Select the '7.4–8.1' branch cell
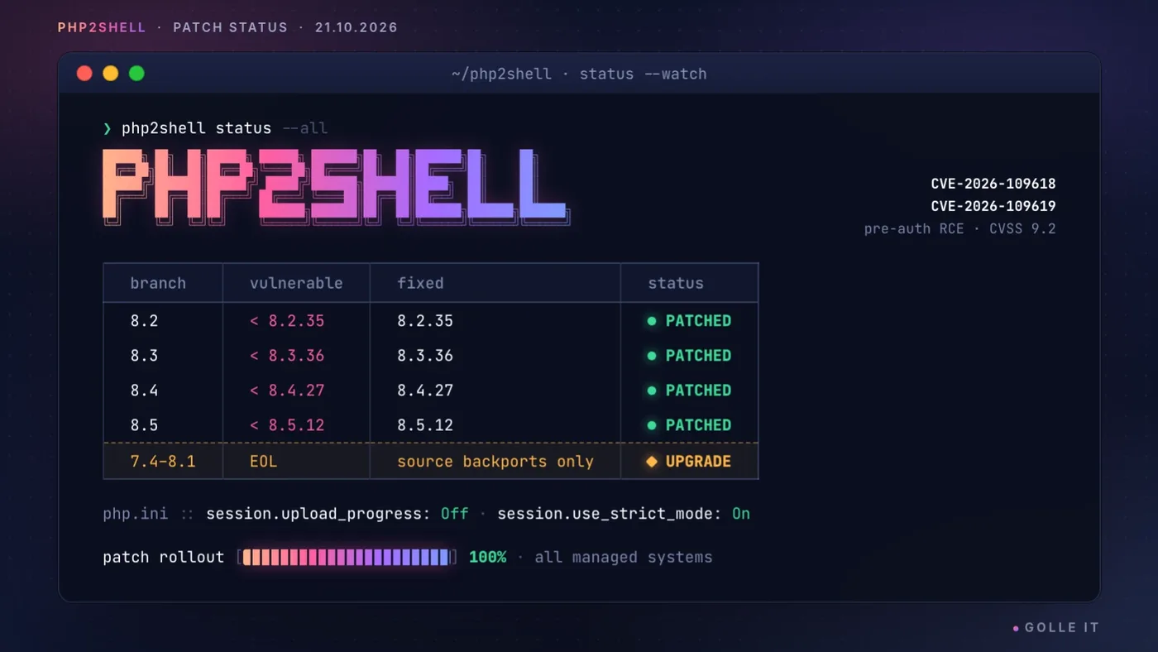The image size is (1158, 652). pos(163,462)
